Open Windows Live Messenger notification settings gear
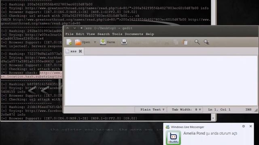Screen dimensions: 259x145 coord(244,126)
